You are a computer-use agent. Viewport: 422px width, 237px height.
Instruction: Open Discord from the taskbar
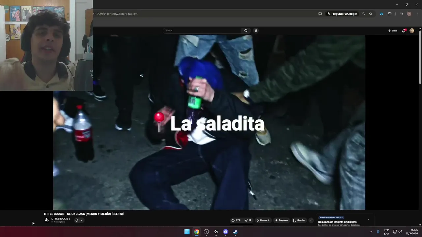click(226, 232)
